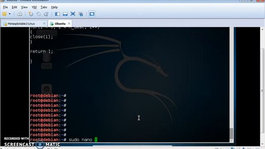Toggle the library sidebar view icon
The height and width of the screenshot is (149, 265).
(x=58, y=14)
